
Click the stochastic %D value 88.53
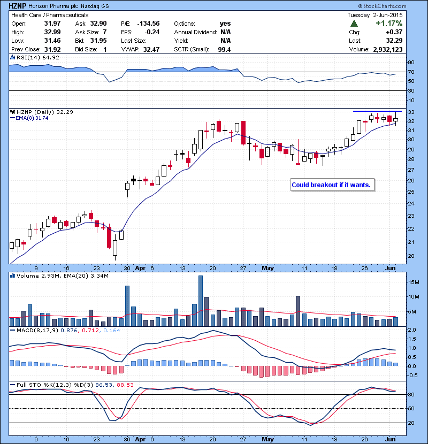pos(125,385)
